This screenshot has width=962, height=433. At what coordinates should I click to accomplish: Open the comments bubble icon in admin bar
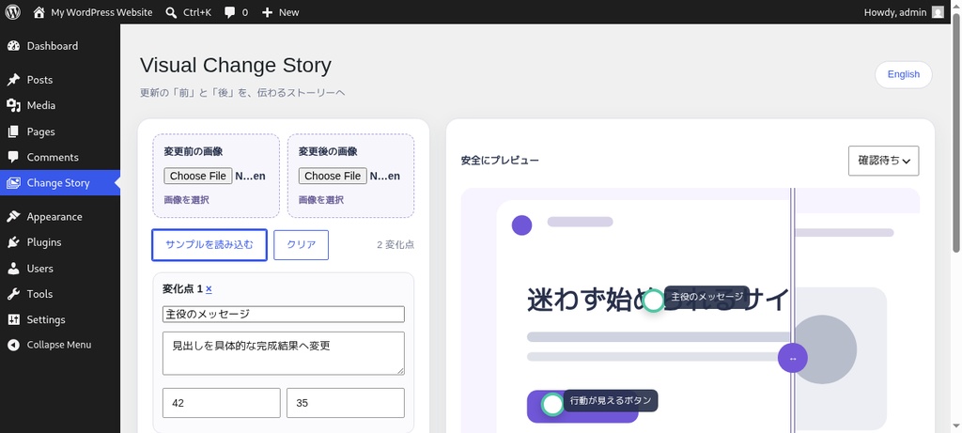coord(229,12)
